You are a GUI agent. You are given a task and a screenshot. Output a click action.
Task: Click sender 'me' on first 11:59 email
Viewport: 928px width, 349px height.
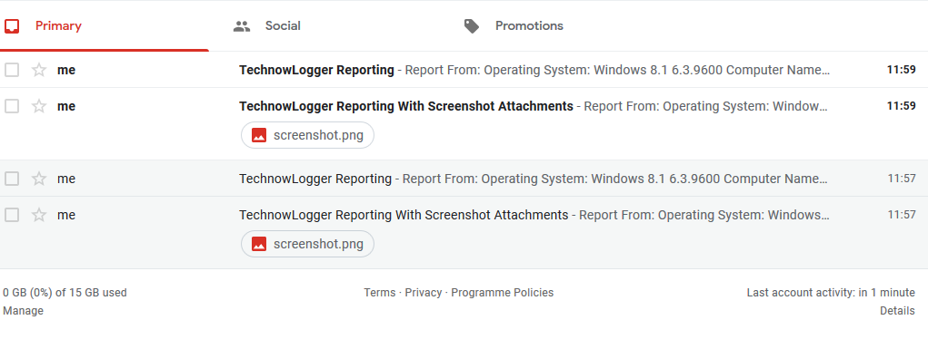tap(66, 70)
